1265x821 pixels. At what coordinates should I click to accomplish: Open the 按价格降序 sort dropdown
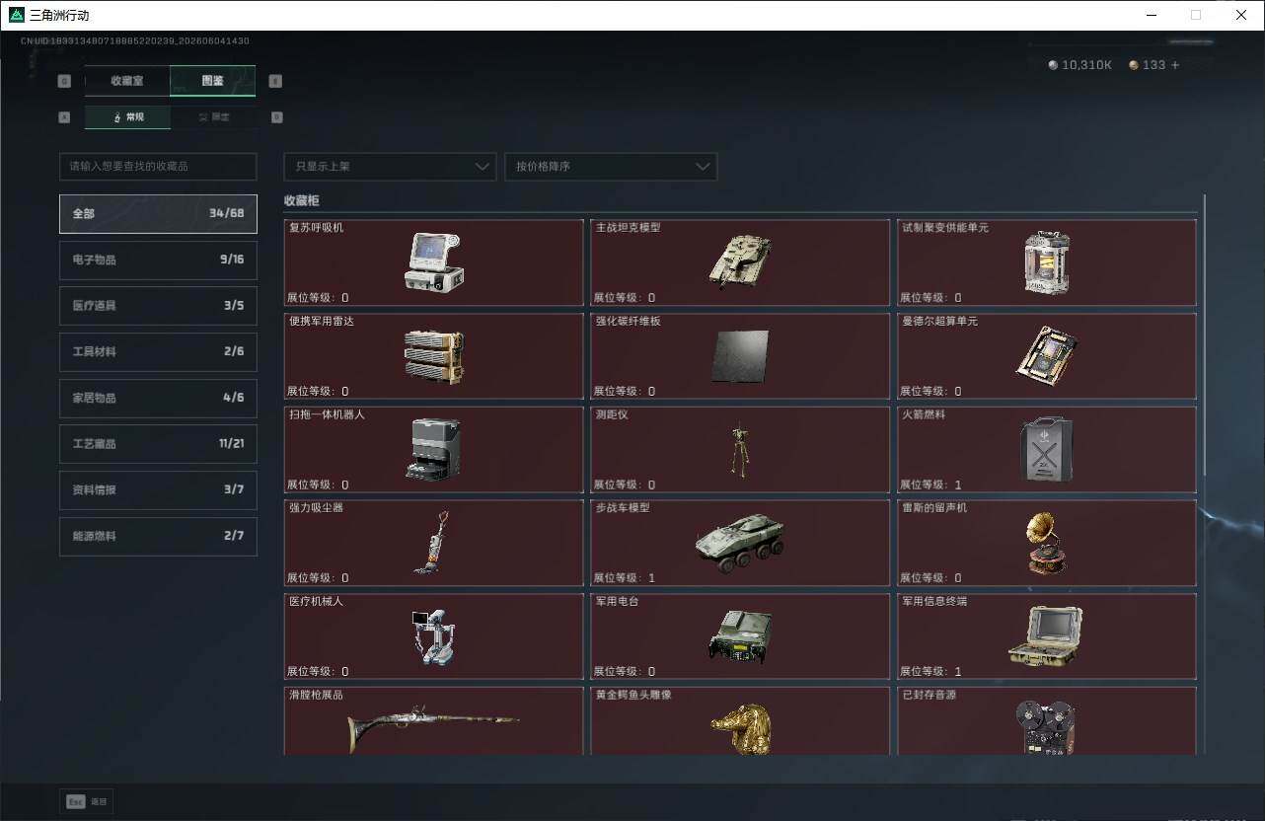click(x=611, y=167)
